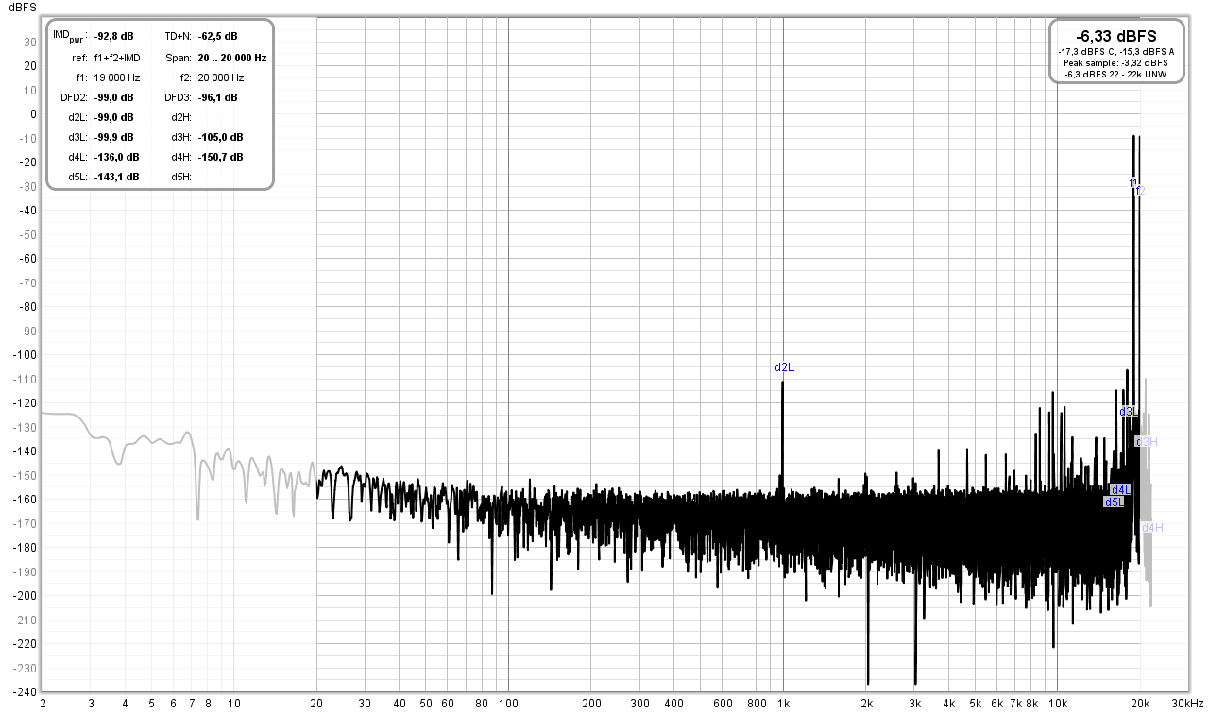Screen dimensions: 1209x715
Task: Click the dBFS axis title at top left
Action: pos(23,6)
